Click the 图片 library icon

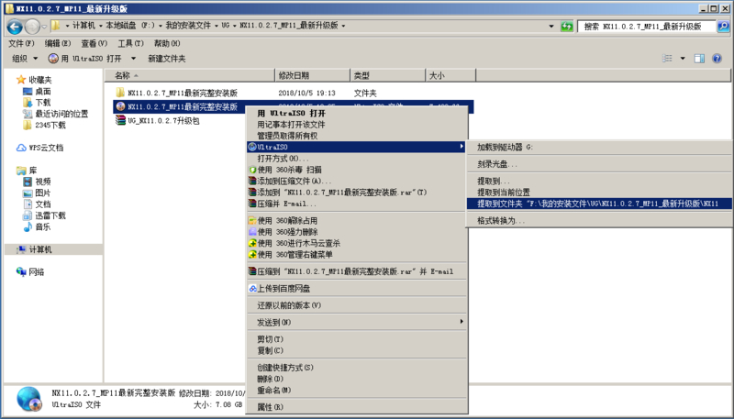point(28,193)
